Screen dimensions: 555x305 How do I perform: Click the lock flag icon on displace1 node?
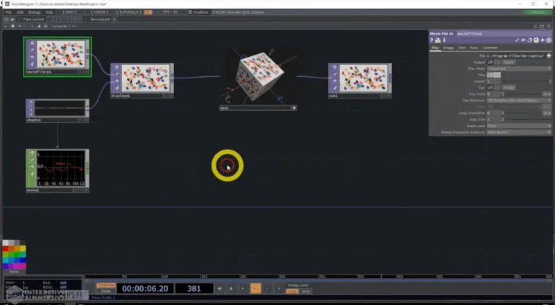point(117,88)
